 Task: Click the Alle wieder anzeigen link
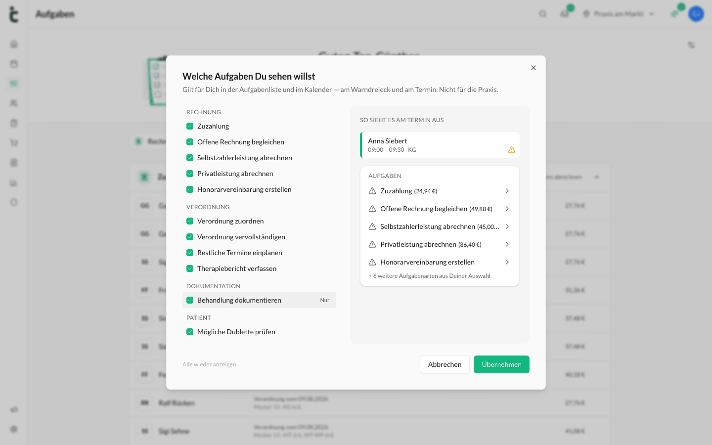pos(209,364)
